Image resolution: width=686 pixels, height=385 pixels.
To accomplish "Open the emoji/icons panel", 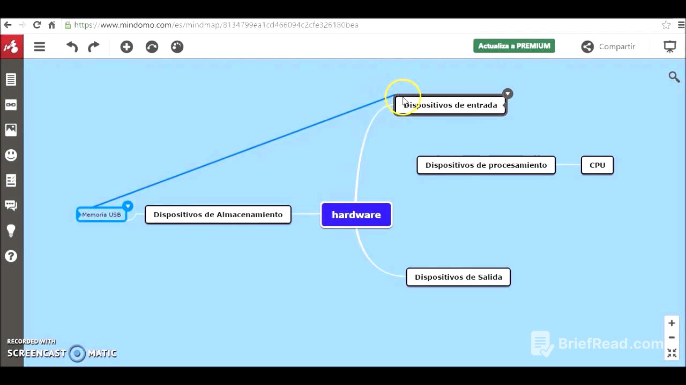I will click(x=11, y=155).
